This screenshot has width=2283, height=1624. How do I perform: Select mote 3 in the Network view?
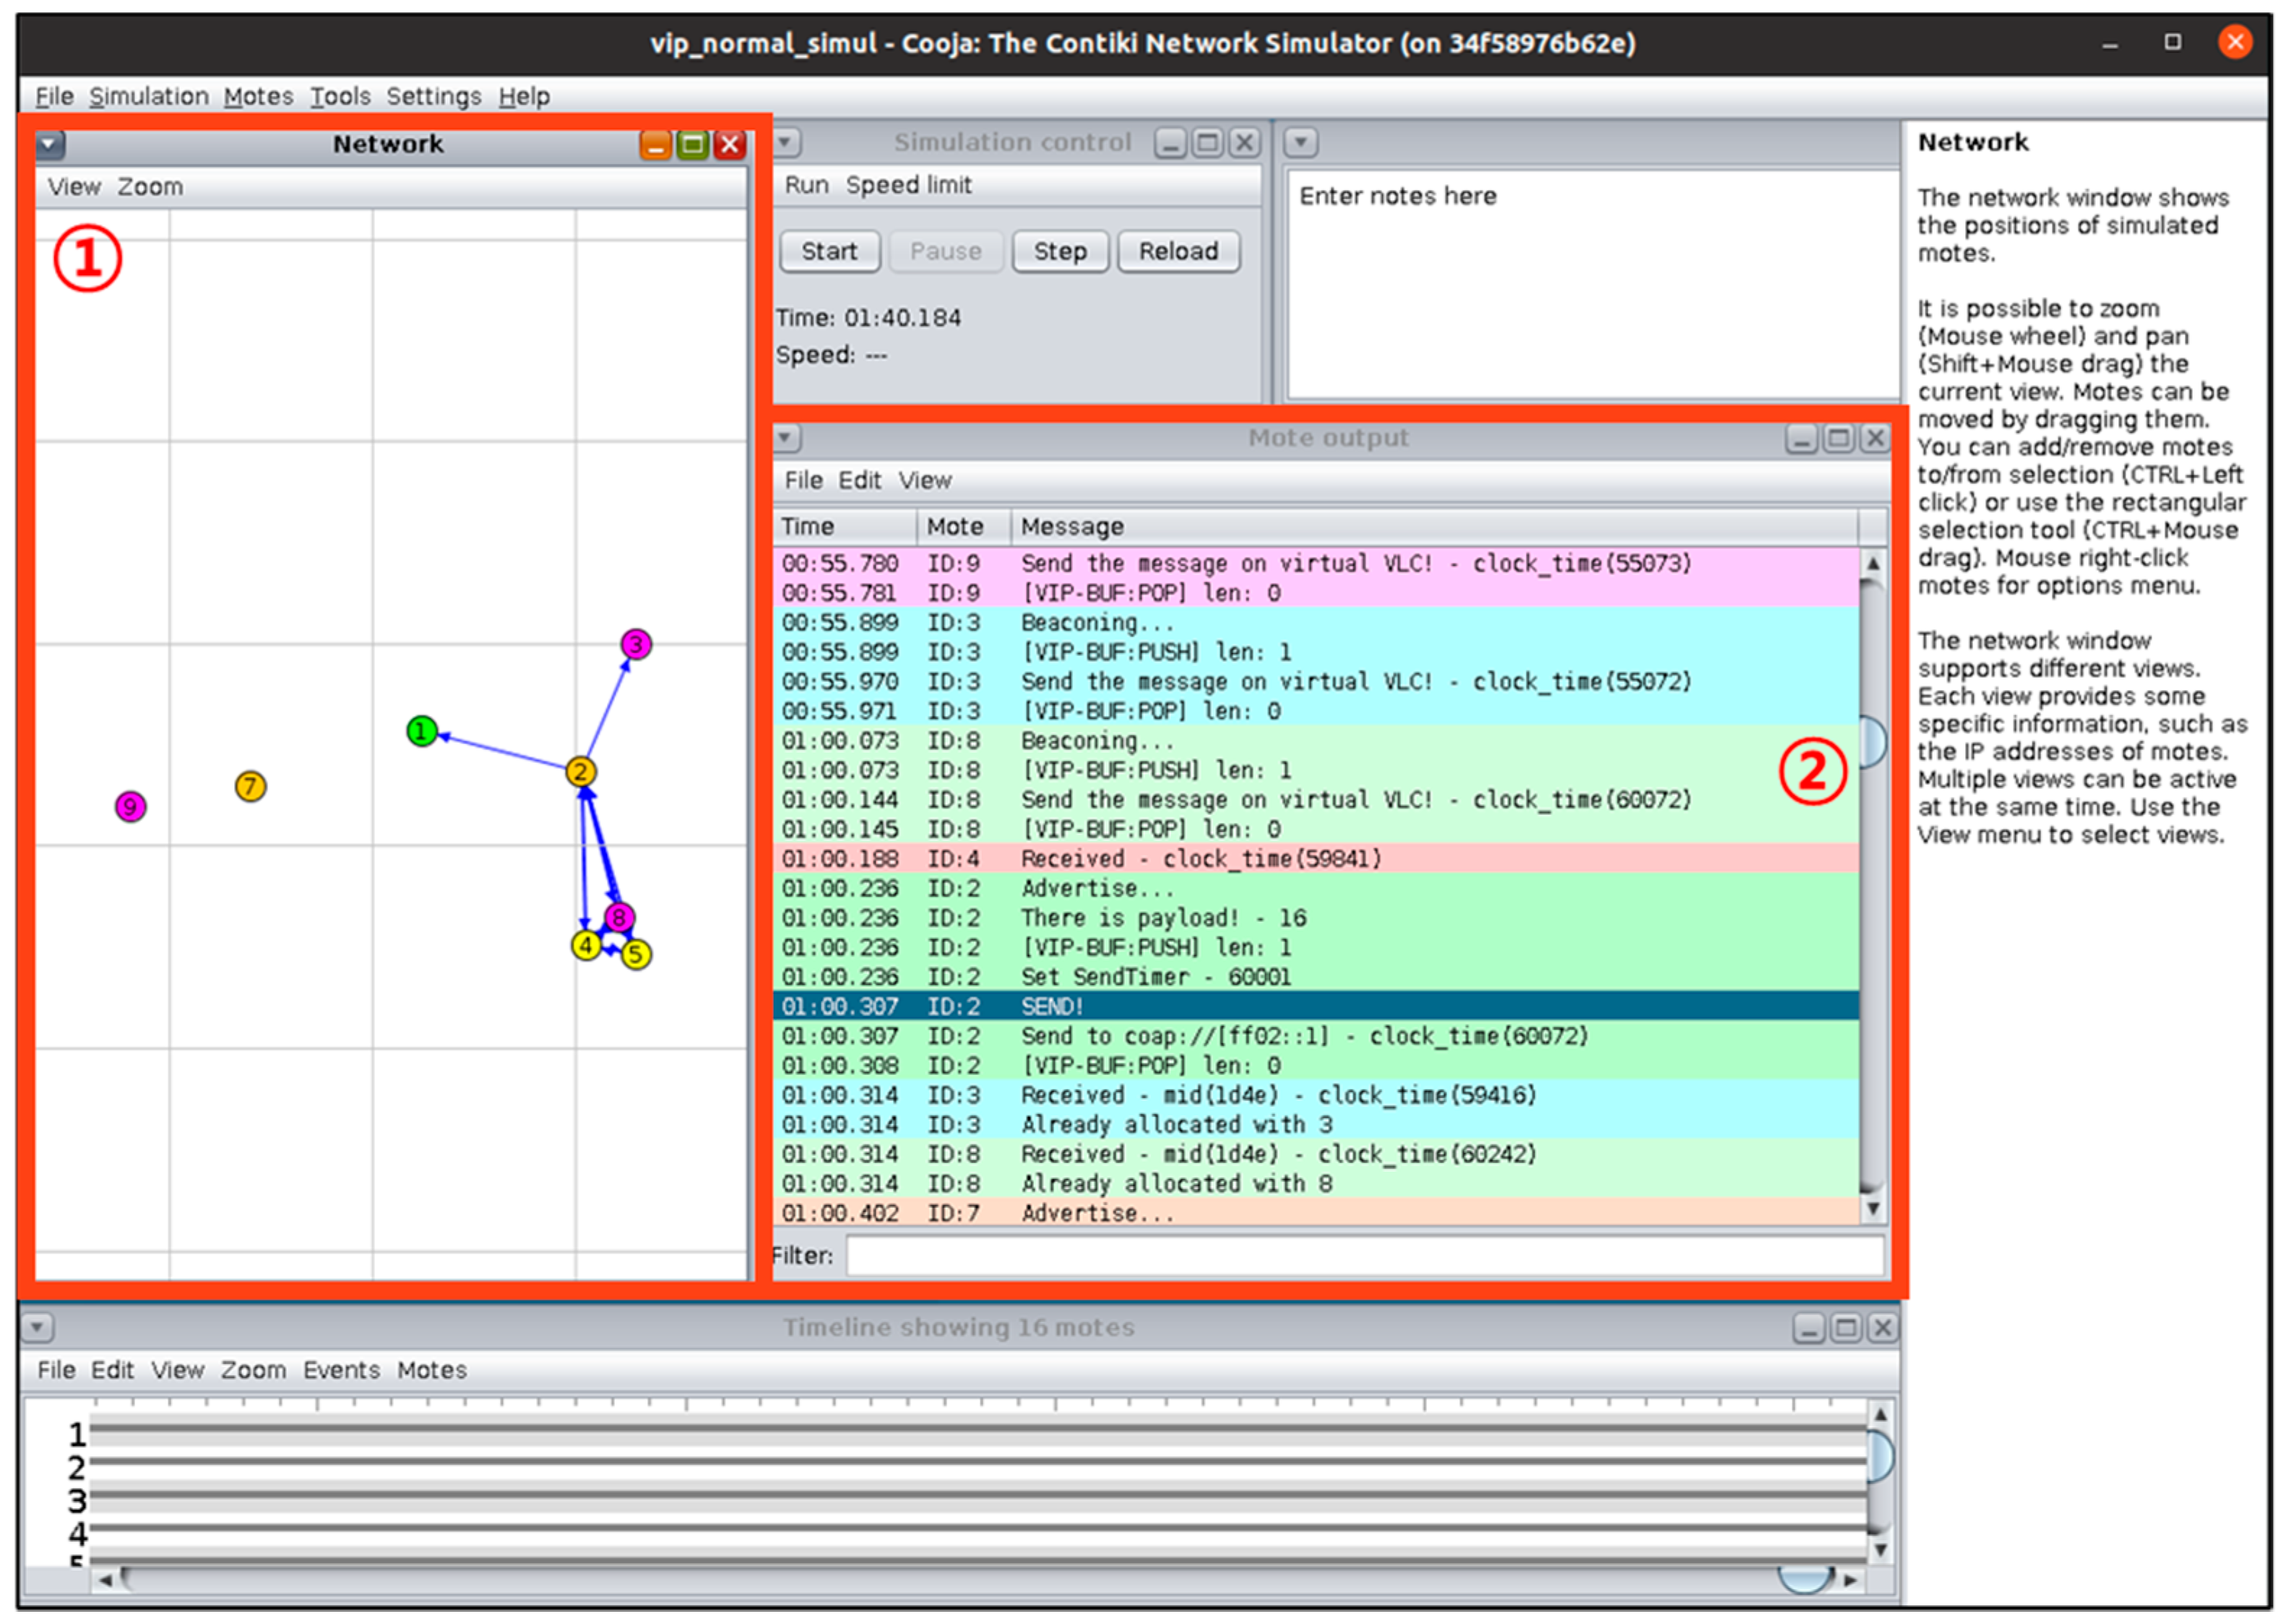click(x=636, y=644)
